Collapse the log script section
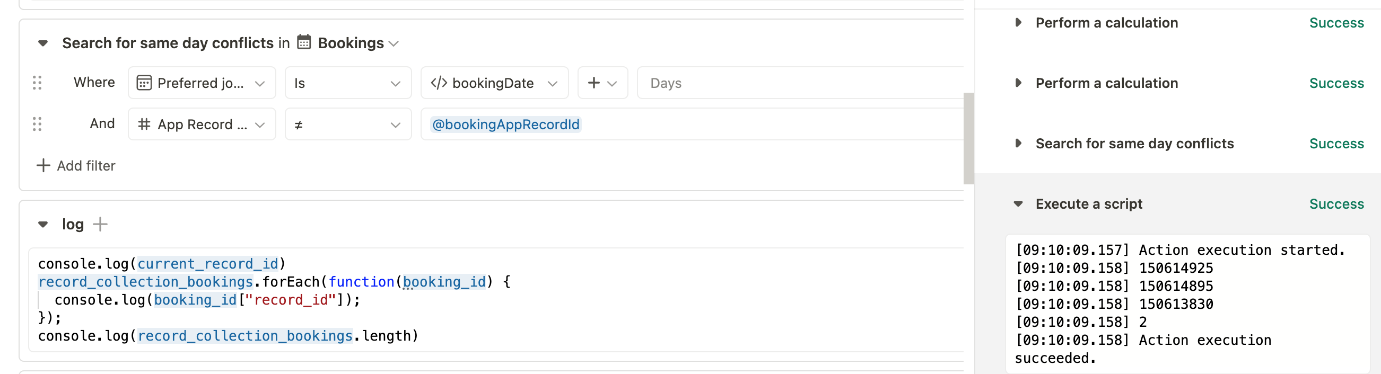Image resolution: width=1381 pixels, height=374 pixels. pyautogui.click(x=43, y=224)
